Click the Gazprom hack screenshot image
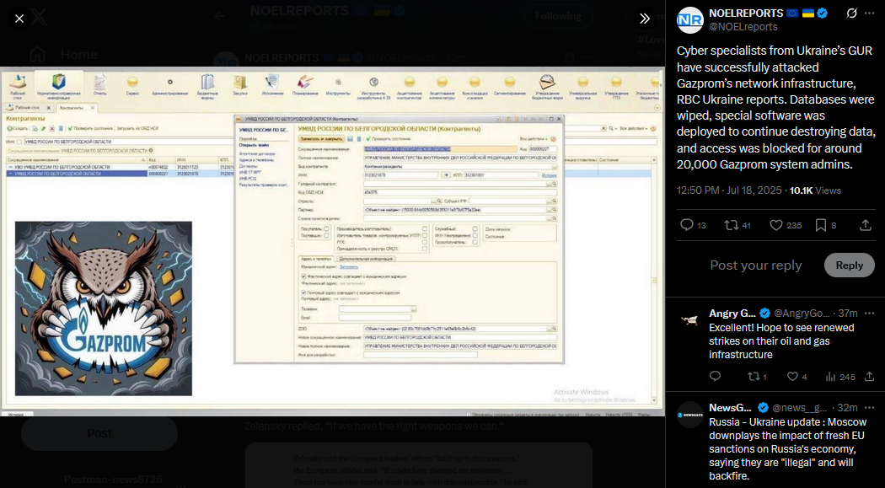Image resolution: width=885 pixels, height=488 pixels. click(x=332, y=242)
